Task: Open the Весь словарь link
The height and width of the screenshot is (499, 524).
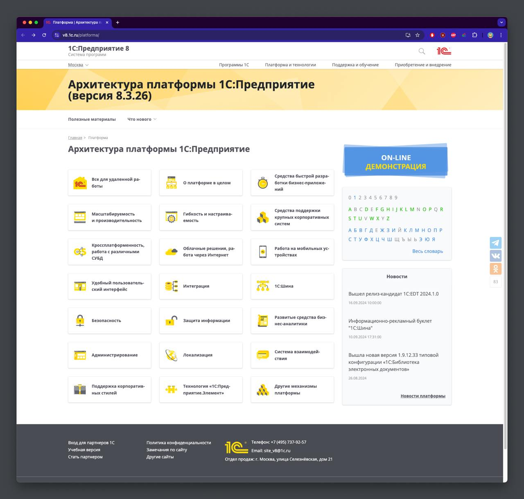Action: pos(427,251)
